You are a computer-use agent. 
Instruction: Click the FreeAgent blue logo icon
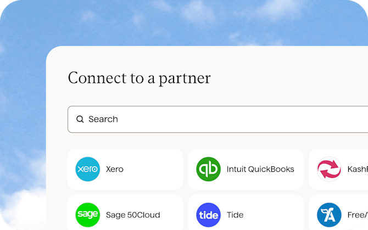coord(329,215)
